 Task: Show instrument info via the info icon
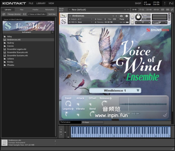[x=127, y=16]
